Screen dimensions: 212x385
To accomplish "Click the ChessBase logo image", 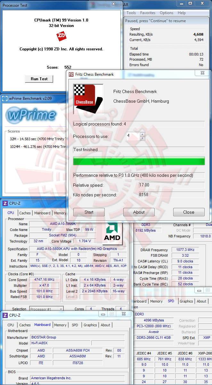I will click(88, 99).
